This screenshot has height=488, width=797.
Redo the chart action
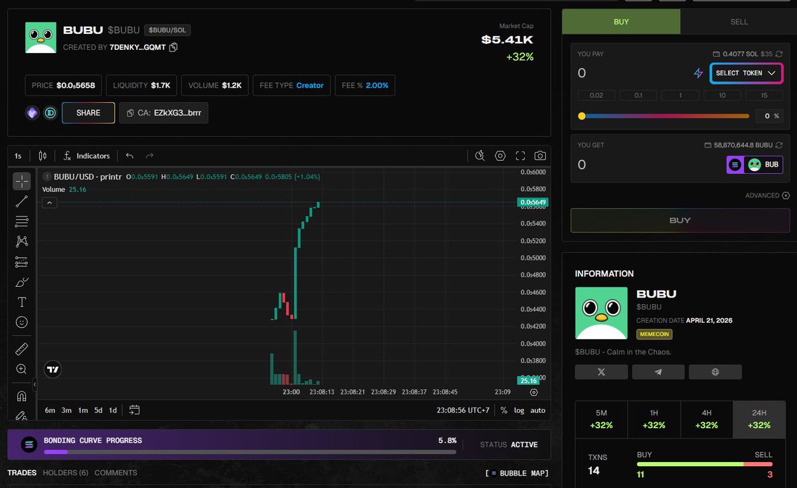tap(149, 155)
